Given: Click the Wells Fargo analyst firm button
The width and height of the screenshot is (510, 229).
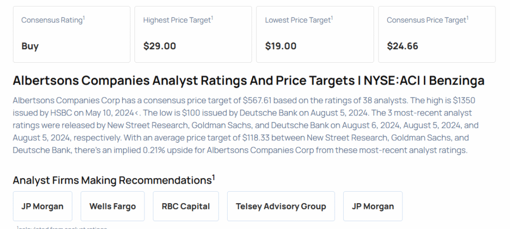Looking at the screenshot, I should (x=113, y=206).
